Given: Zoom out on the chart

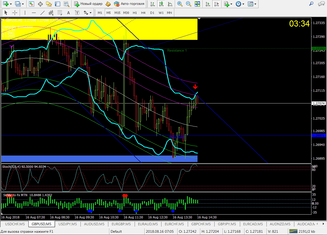Looking at the screenshot, I should click(x=189, y=4).
